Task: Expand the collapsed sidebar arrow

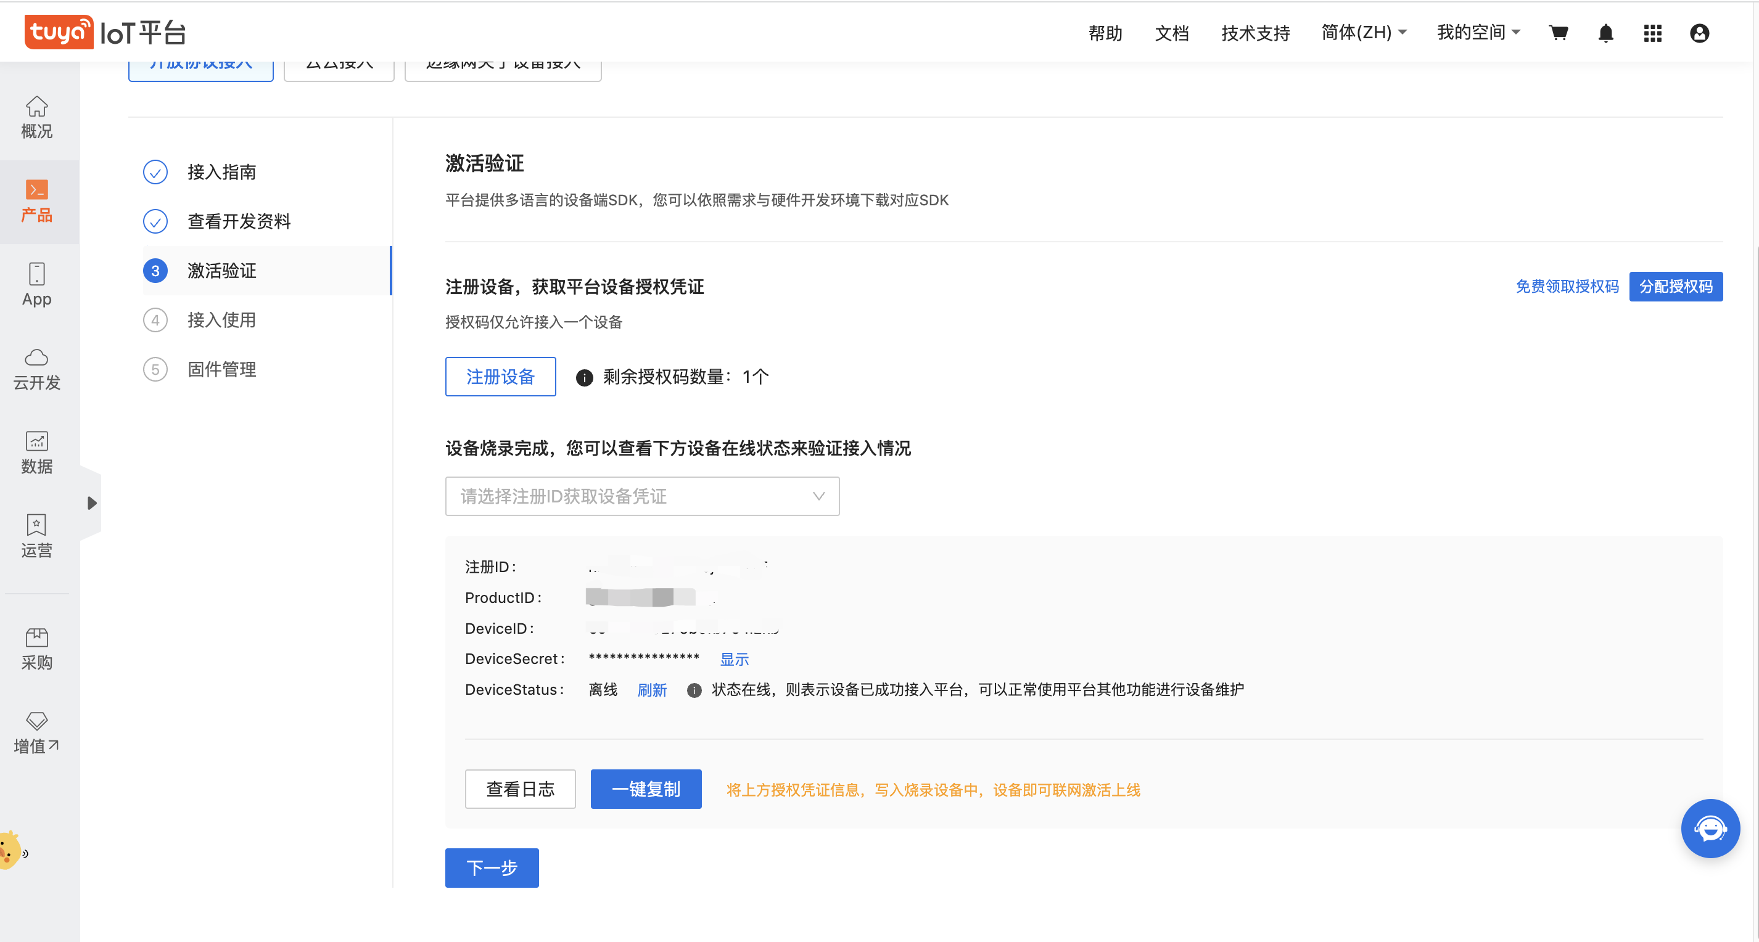Action: click(91, 503)
